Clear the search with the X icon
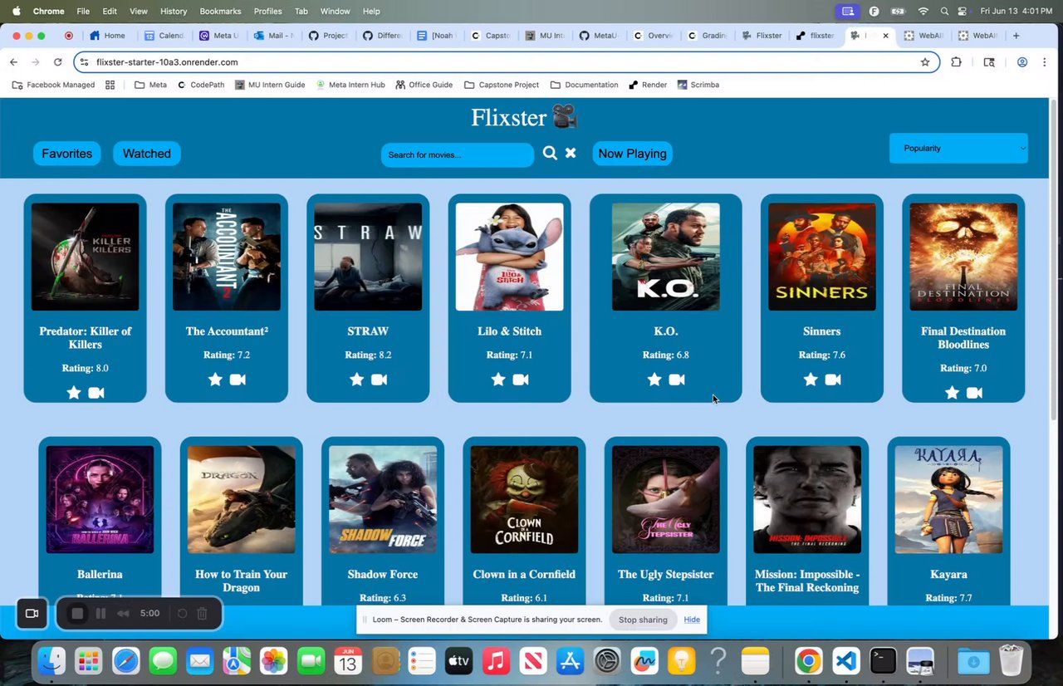1063x686 pixels. tap(571, 153)
